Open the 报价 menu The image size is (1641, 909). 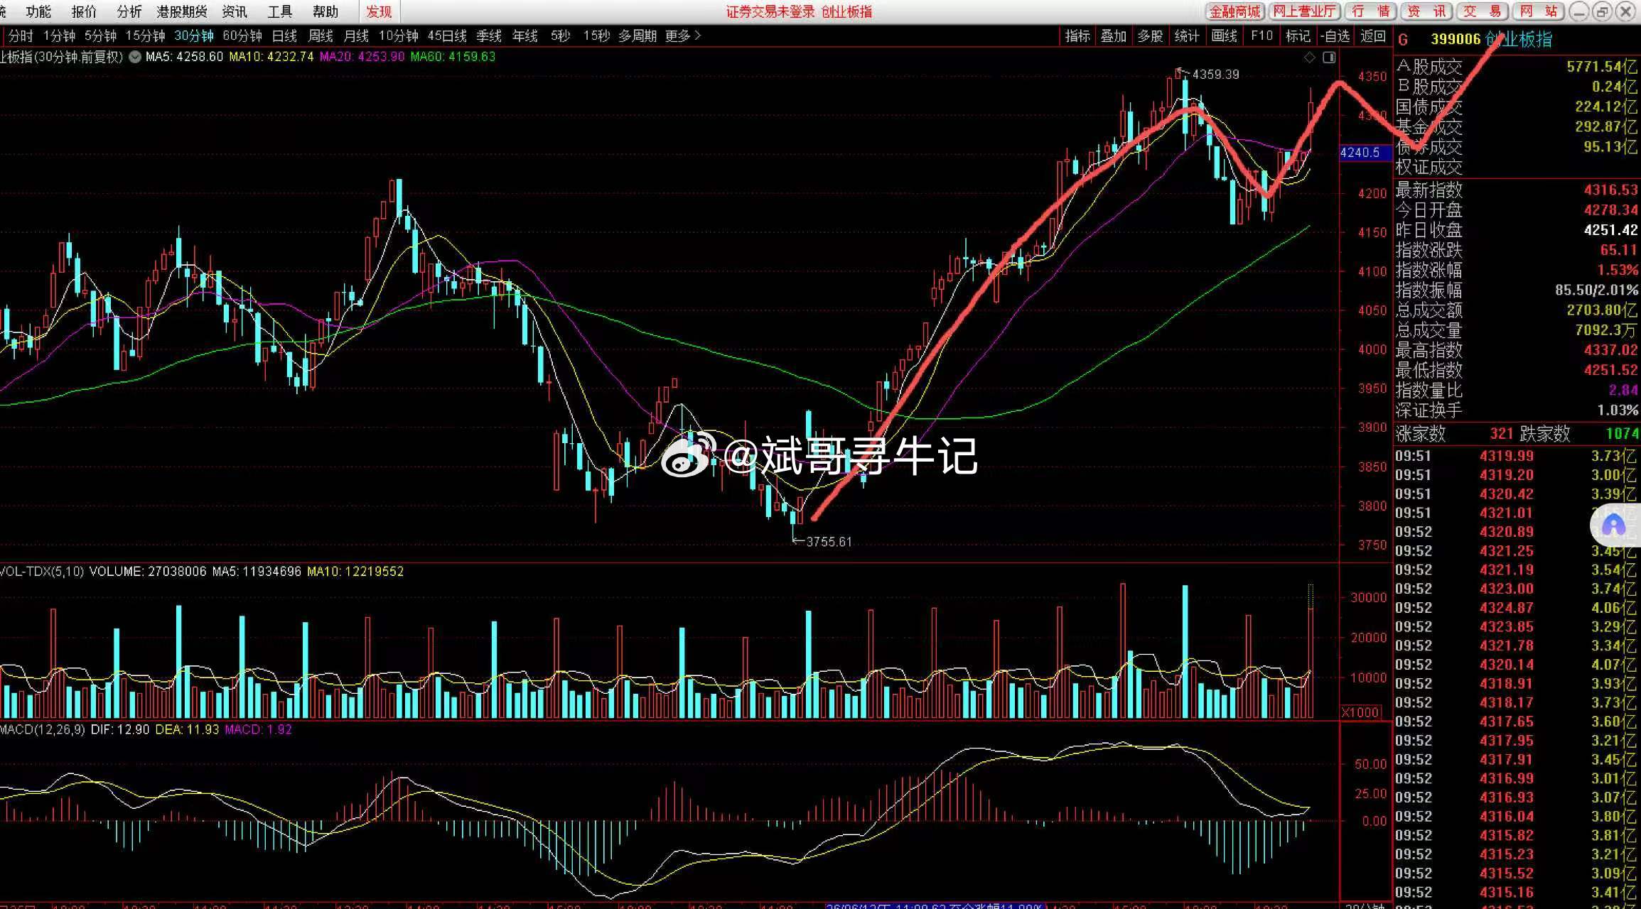point(84,11)
